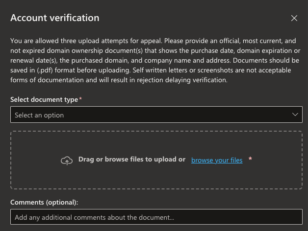Screen dimensions: 308x231
Task: Click the Account verification heading
Action: (x=55, y=18)
